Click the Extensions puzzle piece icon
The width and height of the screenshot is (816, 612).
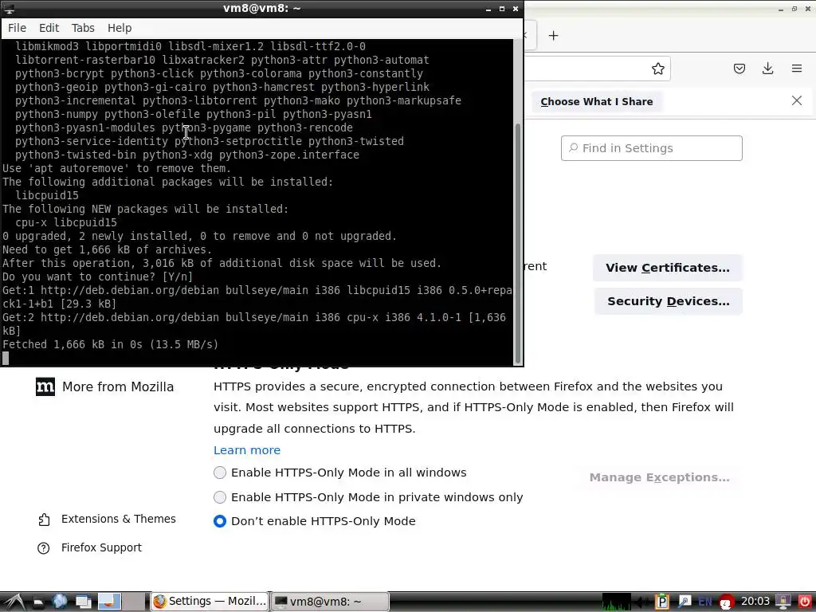tap(45, 520)
